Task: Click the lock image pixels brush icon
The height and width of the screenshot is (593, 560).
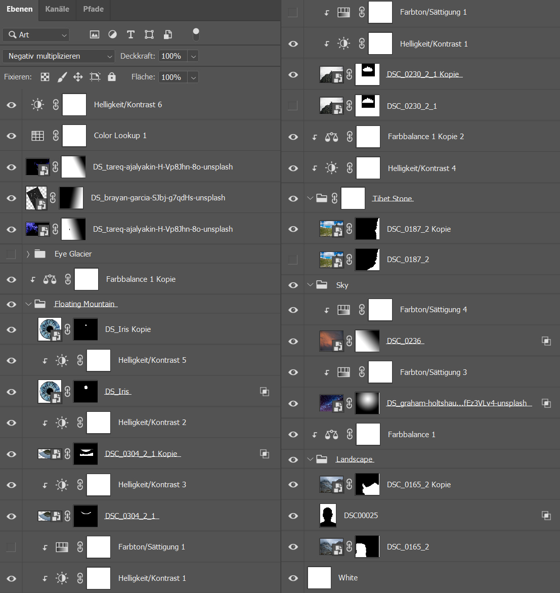Action: pos(62,77)
